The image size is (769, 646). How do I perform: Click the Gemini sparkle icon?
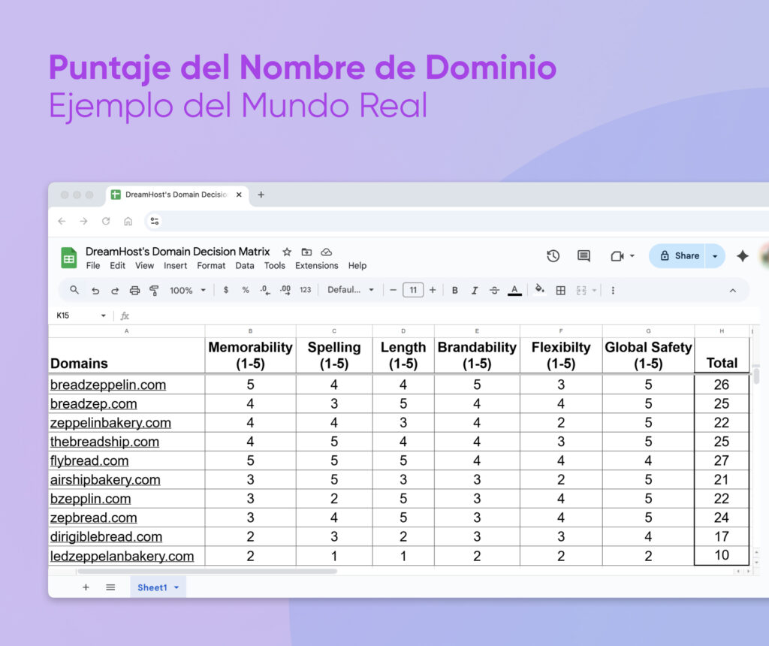[x=742, y=255]
